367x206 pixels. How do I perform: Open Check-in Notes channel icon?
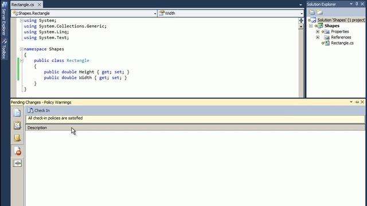pos(17,138)
